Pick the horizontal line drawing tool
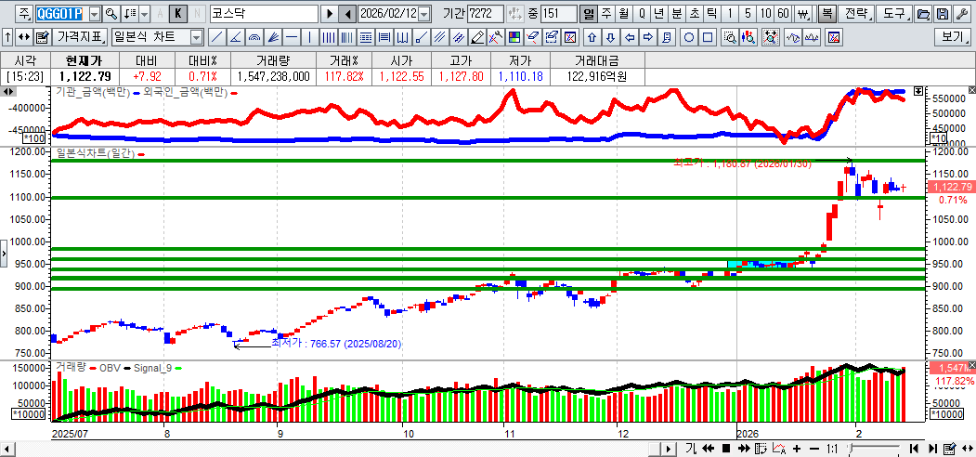This screenshot has width=976, height=457. 292,37
